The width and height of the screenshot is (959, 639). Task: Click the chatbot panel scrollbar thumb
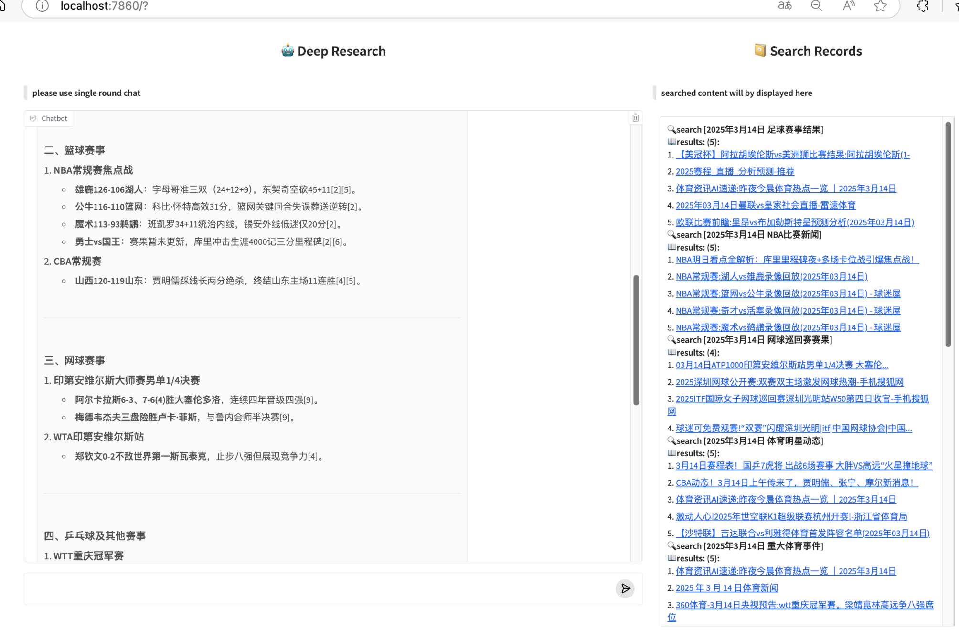coord(636,340)
